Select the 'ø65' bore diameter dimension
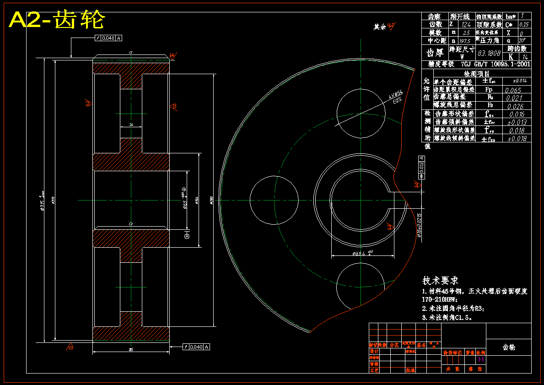The height and width of the screenshot is (385, 544). tap(184, 199)
